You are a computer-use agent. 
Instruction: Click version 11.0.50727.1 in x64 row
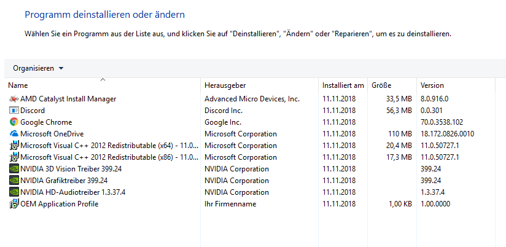coord(440,146)
